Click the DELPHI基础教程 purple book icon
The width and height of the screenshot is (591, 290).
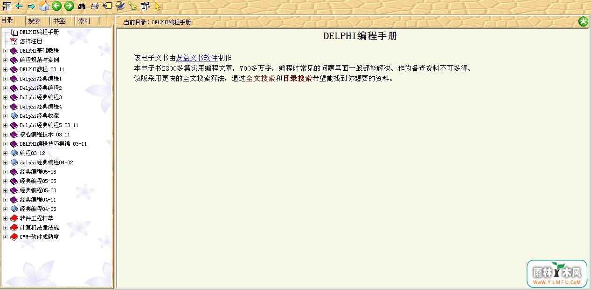click(x=14, y=51)
